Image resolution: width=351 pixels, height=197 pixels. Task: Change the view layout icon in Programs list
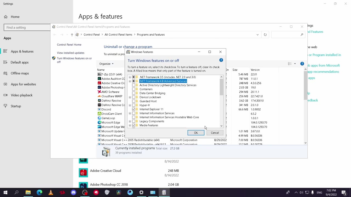tap(290, 64)
